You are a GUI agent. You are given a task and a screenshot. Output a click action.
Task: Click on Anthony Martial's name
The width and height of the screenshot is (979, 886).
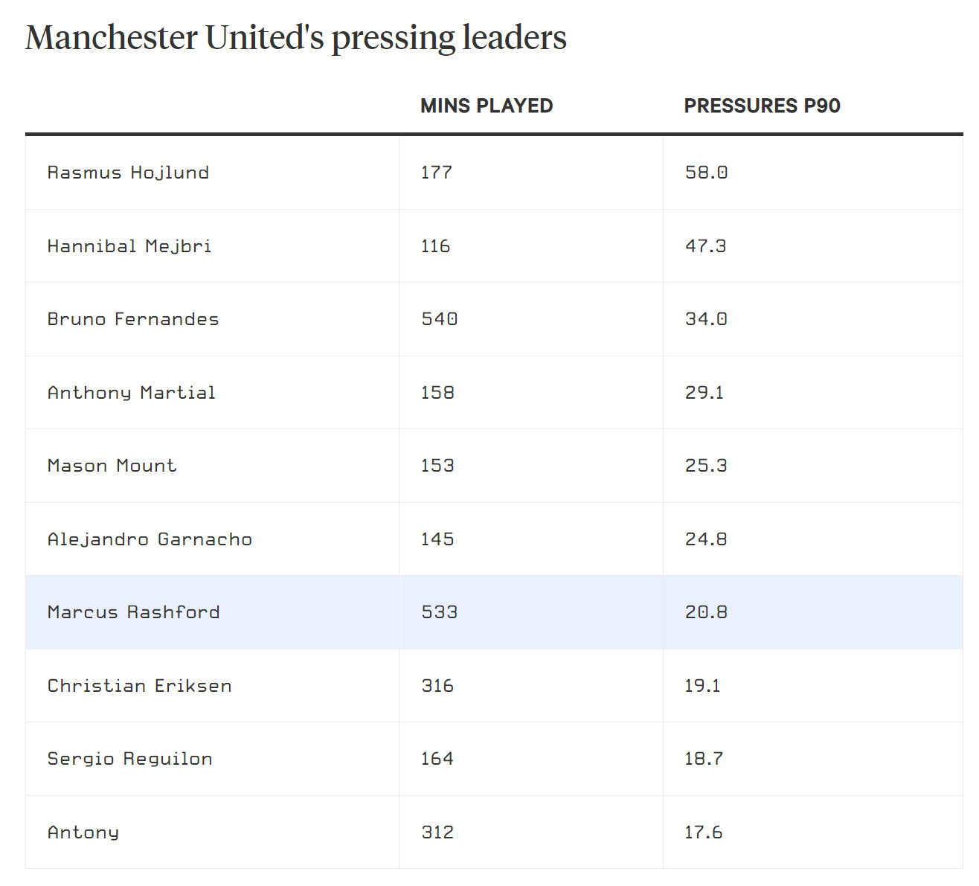coord(132,393)
